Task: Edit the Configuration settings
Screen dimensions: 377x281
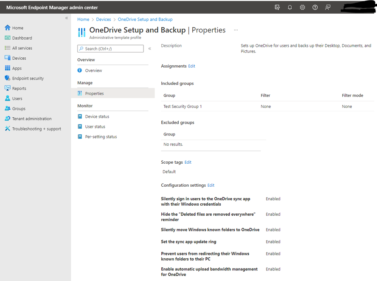Action: point(211,185)
